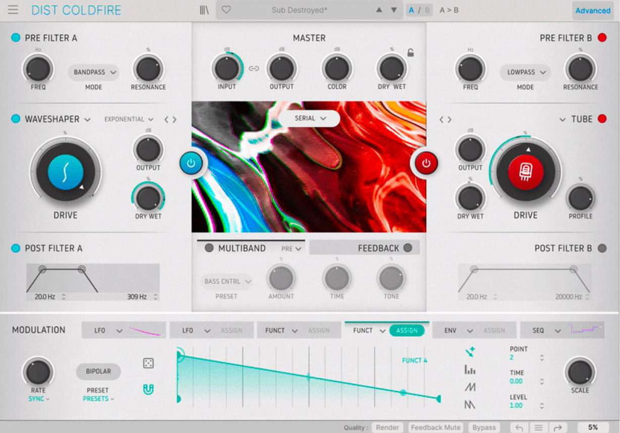The image size is (620, 433).
Task: Switch the modulation preset to Bipolar
Action: pos(98,371)
